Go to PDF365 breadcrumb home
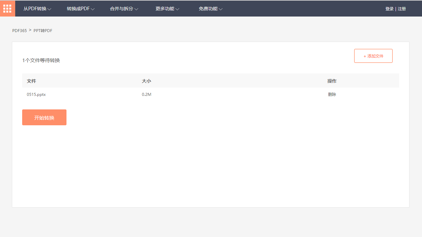 (x=20, y=30)
